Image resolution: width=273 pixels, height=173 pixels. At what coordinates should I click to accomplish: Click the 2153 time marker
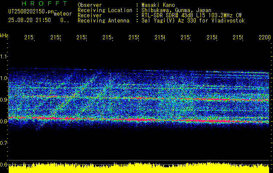pos(82,38)
